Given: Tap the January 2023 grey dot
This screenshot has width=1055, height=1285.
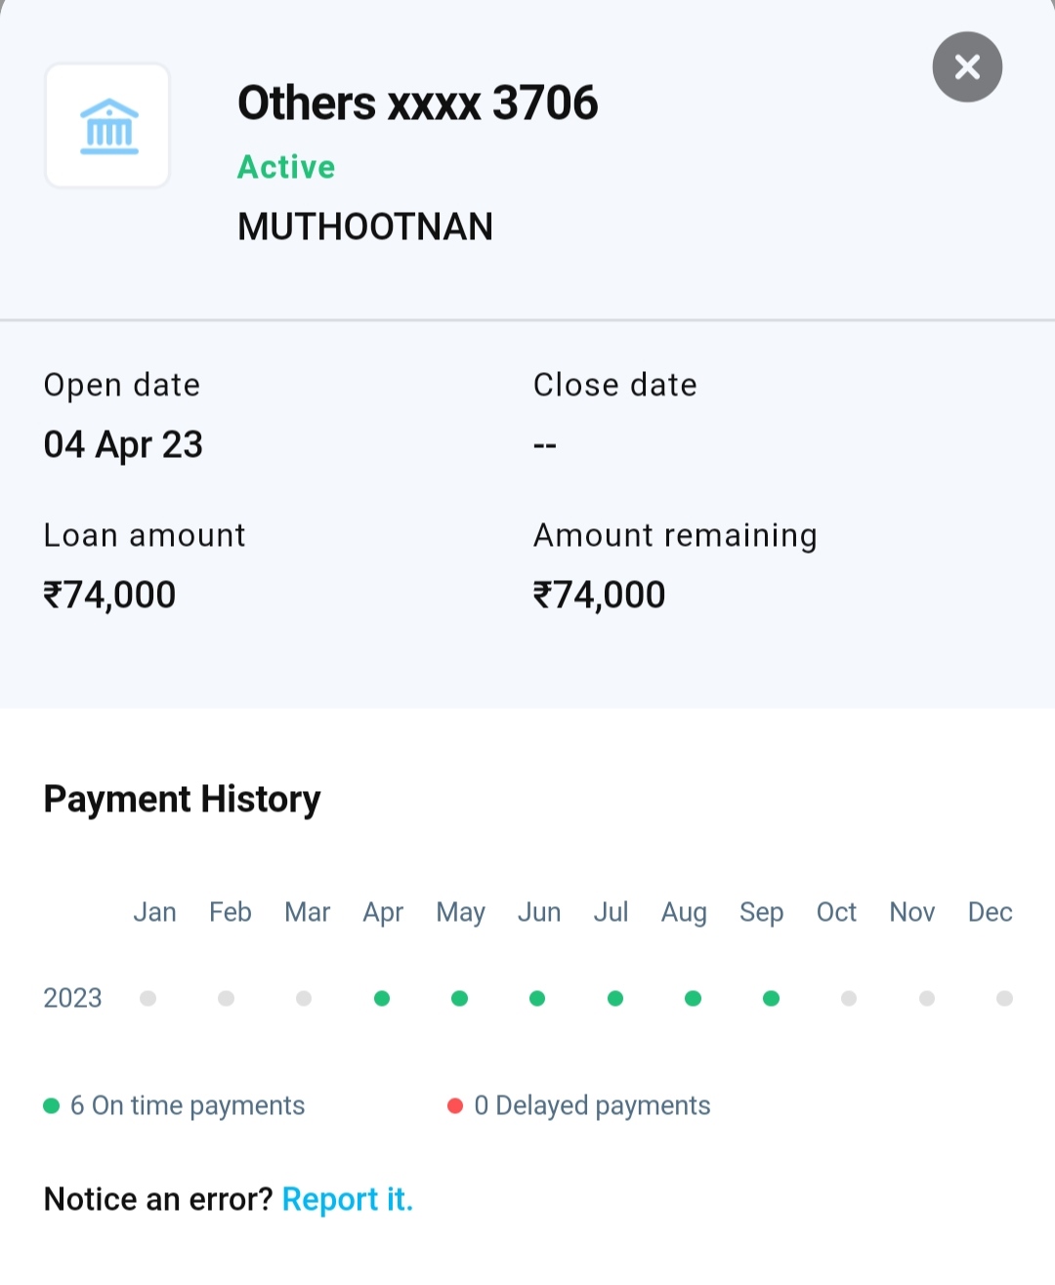Looking at the screenshot, I should 148,998.
